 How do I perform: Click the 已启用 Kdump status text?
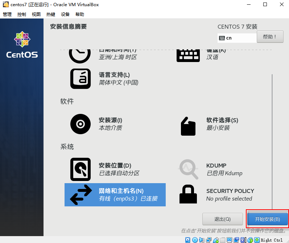coord(224,173)
